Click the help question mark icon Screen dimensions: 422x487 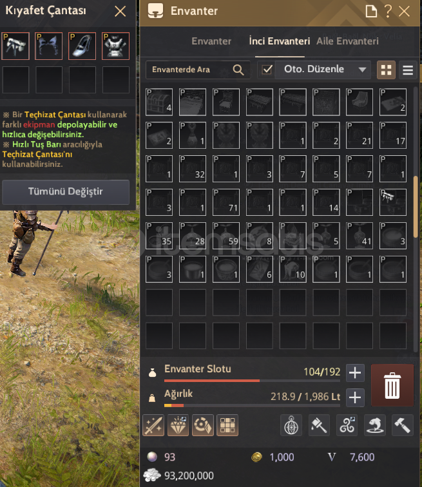coord(388,11)
